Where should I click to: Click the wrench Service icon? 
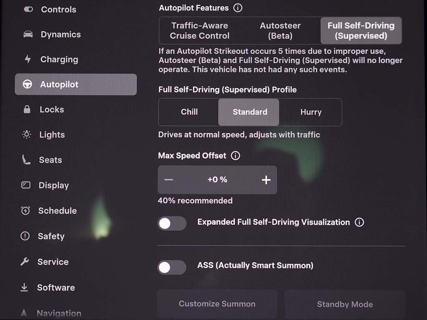(x=25, y=262)
